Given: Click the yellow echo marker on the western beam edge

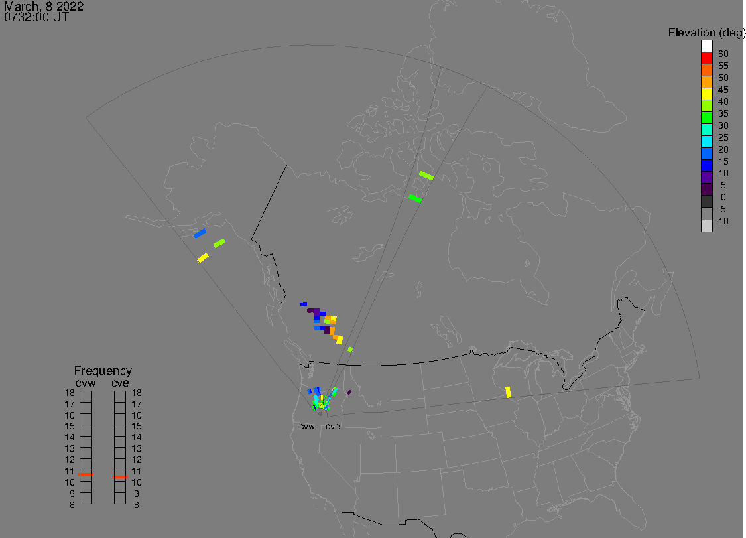Looking at the screenshot, I should click(203, 257).
